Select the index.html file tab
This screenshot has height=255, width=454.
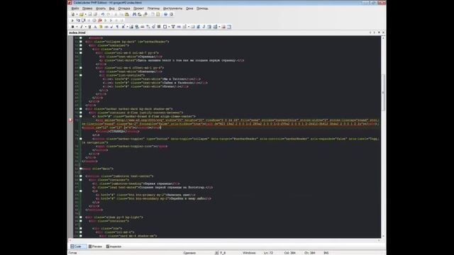click(77, 33)
